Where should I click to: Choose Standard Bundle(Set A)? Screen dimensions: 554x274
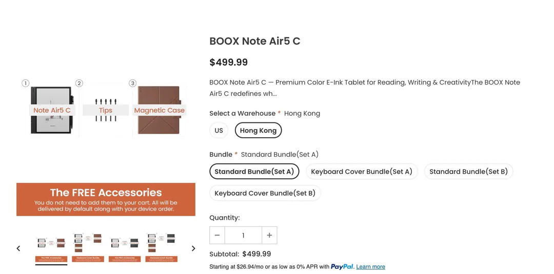[x=254, y=172]
